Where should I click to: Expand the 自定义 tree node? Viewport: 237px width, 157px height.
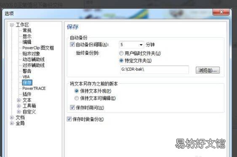tap(19, 112)
